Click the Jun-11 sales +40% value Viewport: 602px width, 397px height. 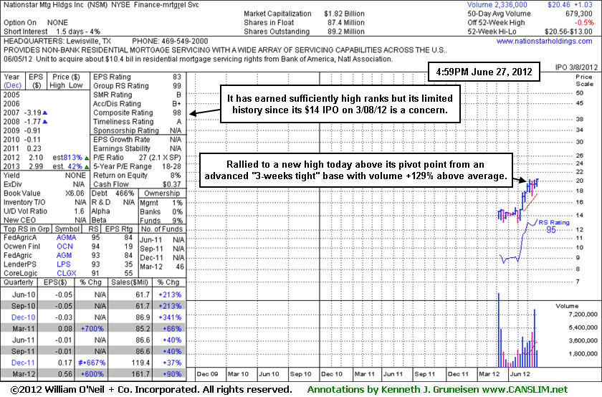(171, 340)
